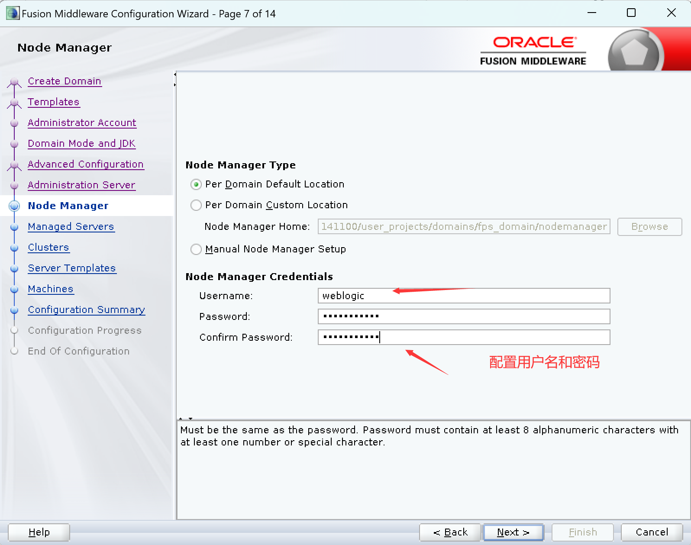Click the current Node Manager step bullet
Screen dimensions: 691x545
(x=14, y=206)
